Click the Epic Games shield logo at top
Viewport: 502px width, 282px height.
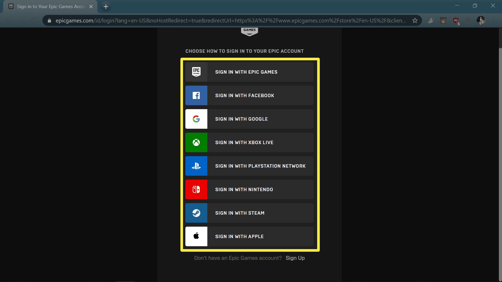tap(249, 31)
